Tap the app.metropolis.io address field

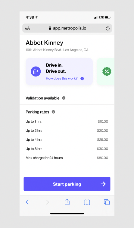point(67,28)
